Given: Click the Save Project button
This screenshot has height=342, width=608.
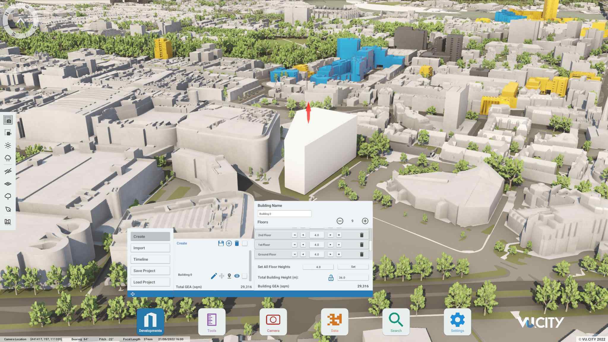Looking at the screenshot, I should point(150,270).
